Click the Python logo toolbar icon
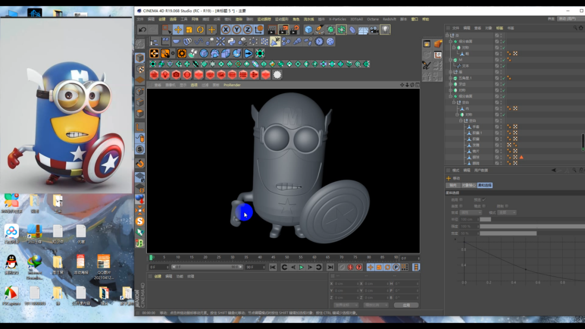Image resolution: width=585 pixels, height=329 pixels. pyautogui.click(x=231, y=41)
